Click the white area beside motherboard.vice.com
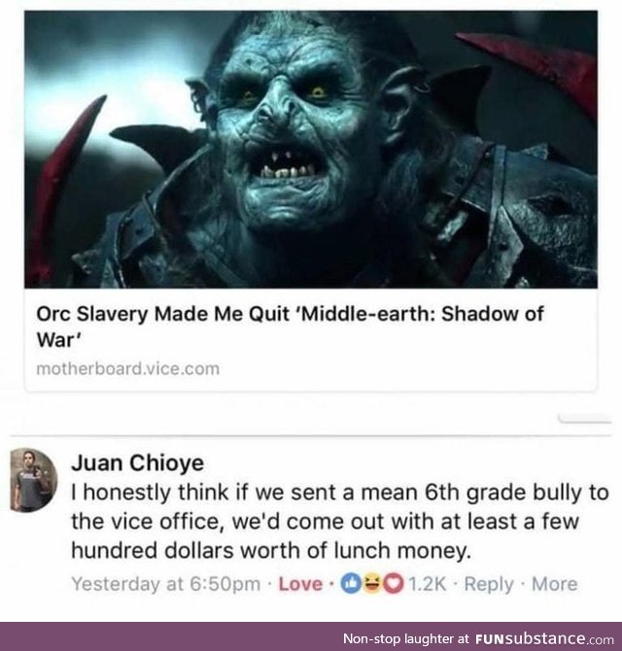The width and height of the screenshot is (622, 651). 407,368
